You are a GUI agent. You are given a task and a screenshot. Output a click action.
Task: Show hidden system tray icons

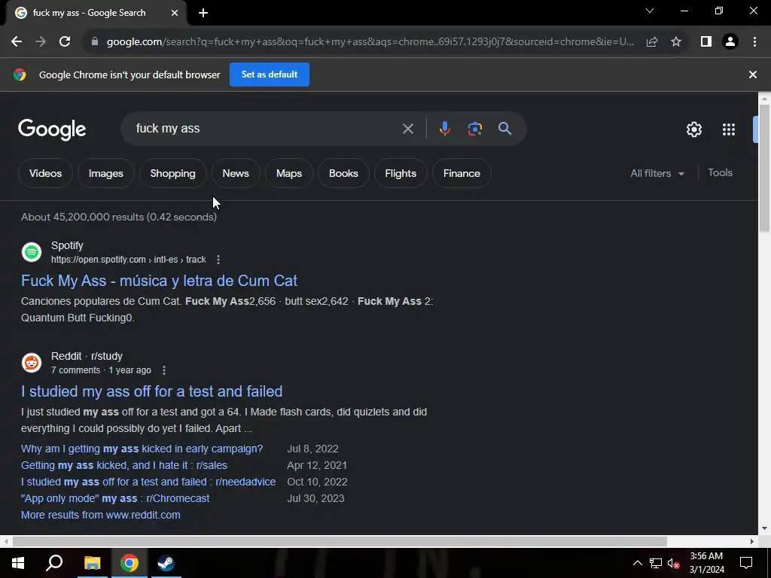pos(637,563)
